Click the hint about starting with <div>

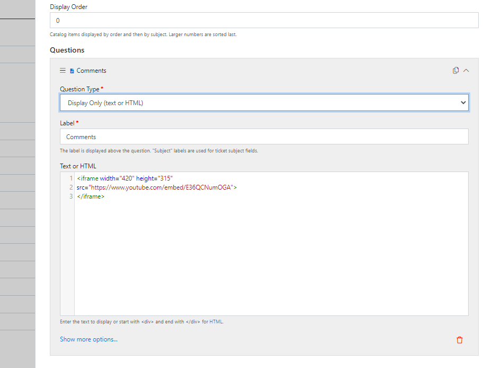pyautogui.click(x=142, y=322)
